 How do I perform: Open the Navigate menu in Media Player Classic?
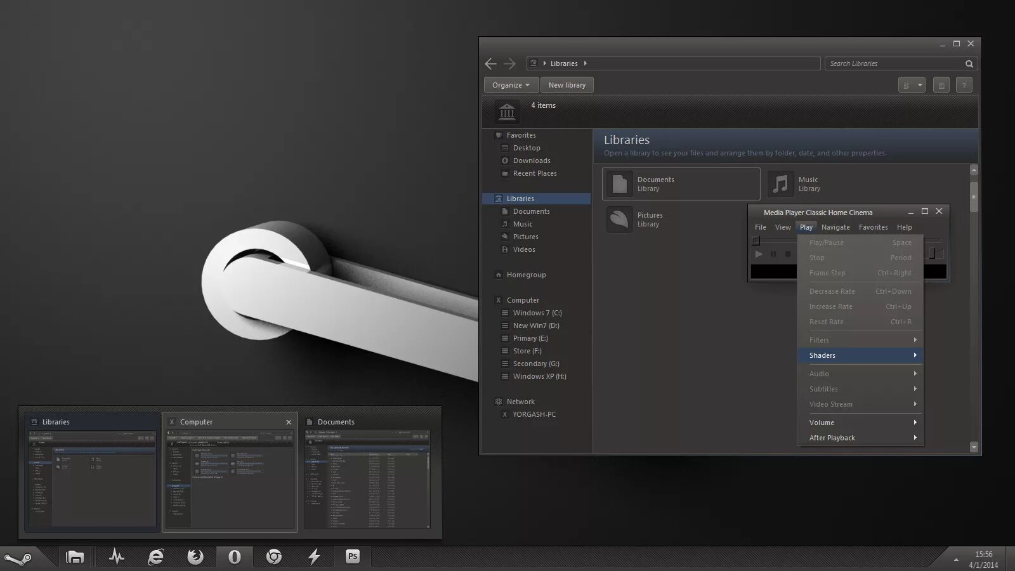(x=835, y=227)
